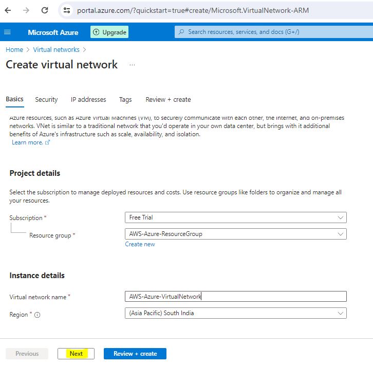
Task: Open the Region dropdown
Action: click(x=235, y=313)
